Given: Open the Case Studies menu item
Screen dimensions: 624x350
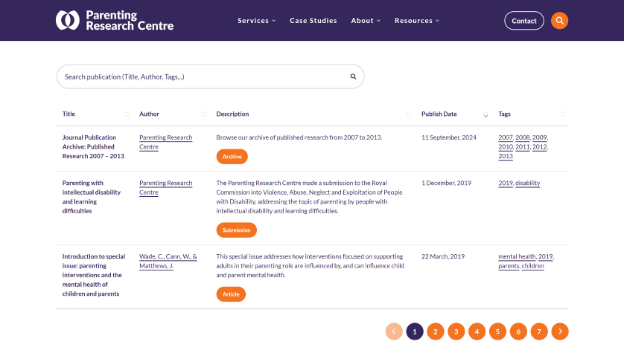Looking at the screenshot, I should (313, 21).
